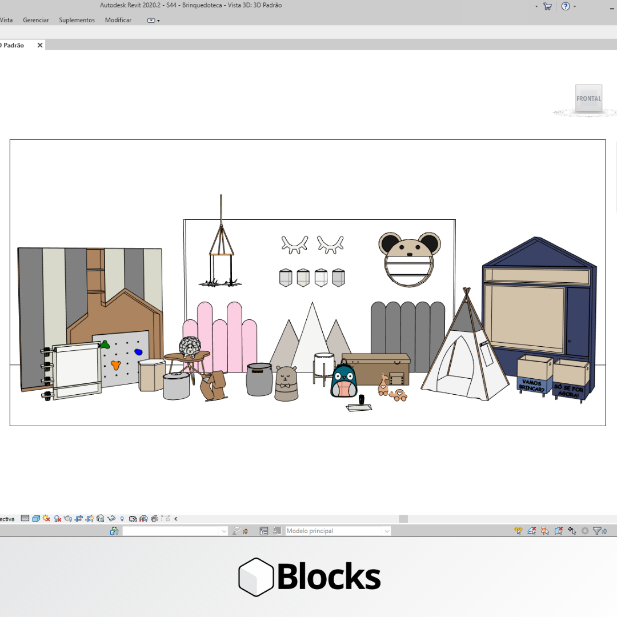
Task: Click the Editing Requests icon
Action: (236, 531)
